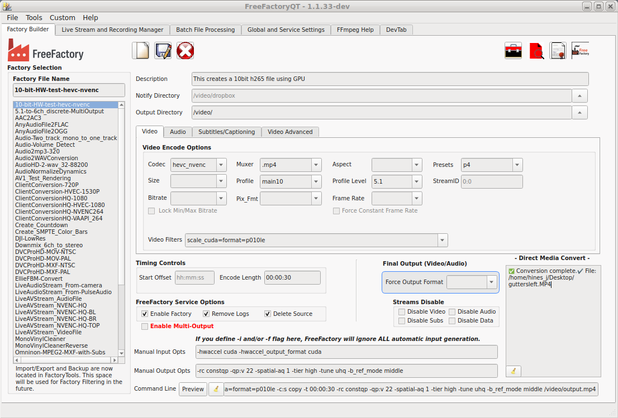
Task: Click the factory list scroll-down arrow
Action: pos(121,353)
